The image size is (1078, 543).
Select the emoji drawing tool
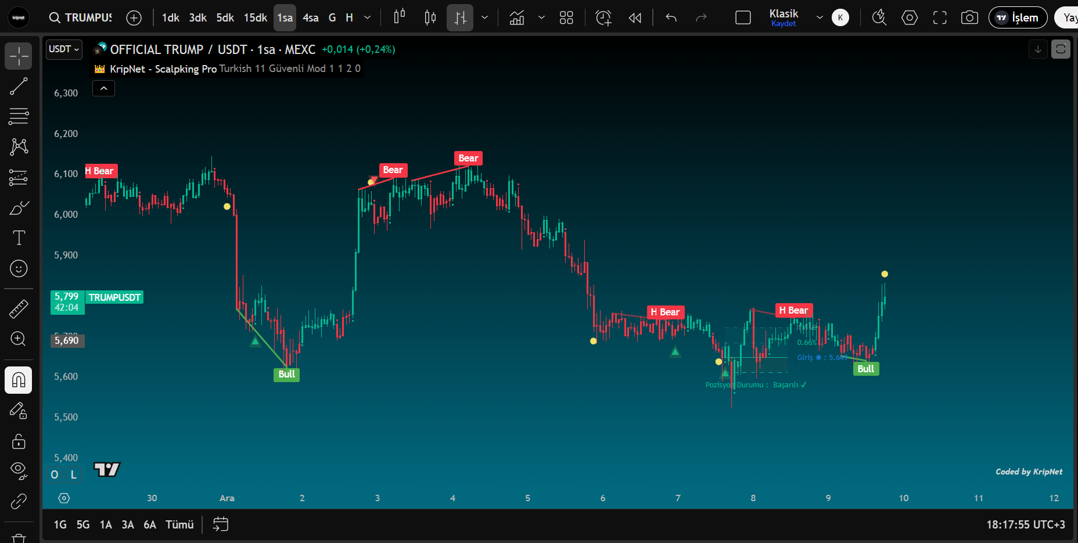point(19,269)
